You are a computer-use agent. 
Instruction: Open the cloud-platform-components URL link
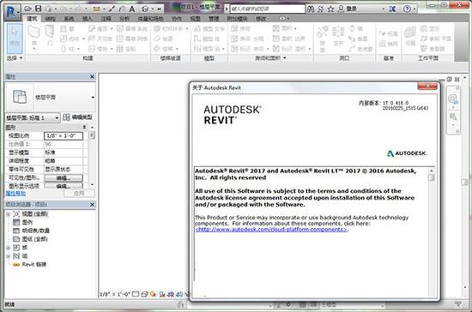click(x=271, y=230)
